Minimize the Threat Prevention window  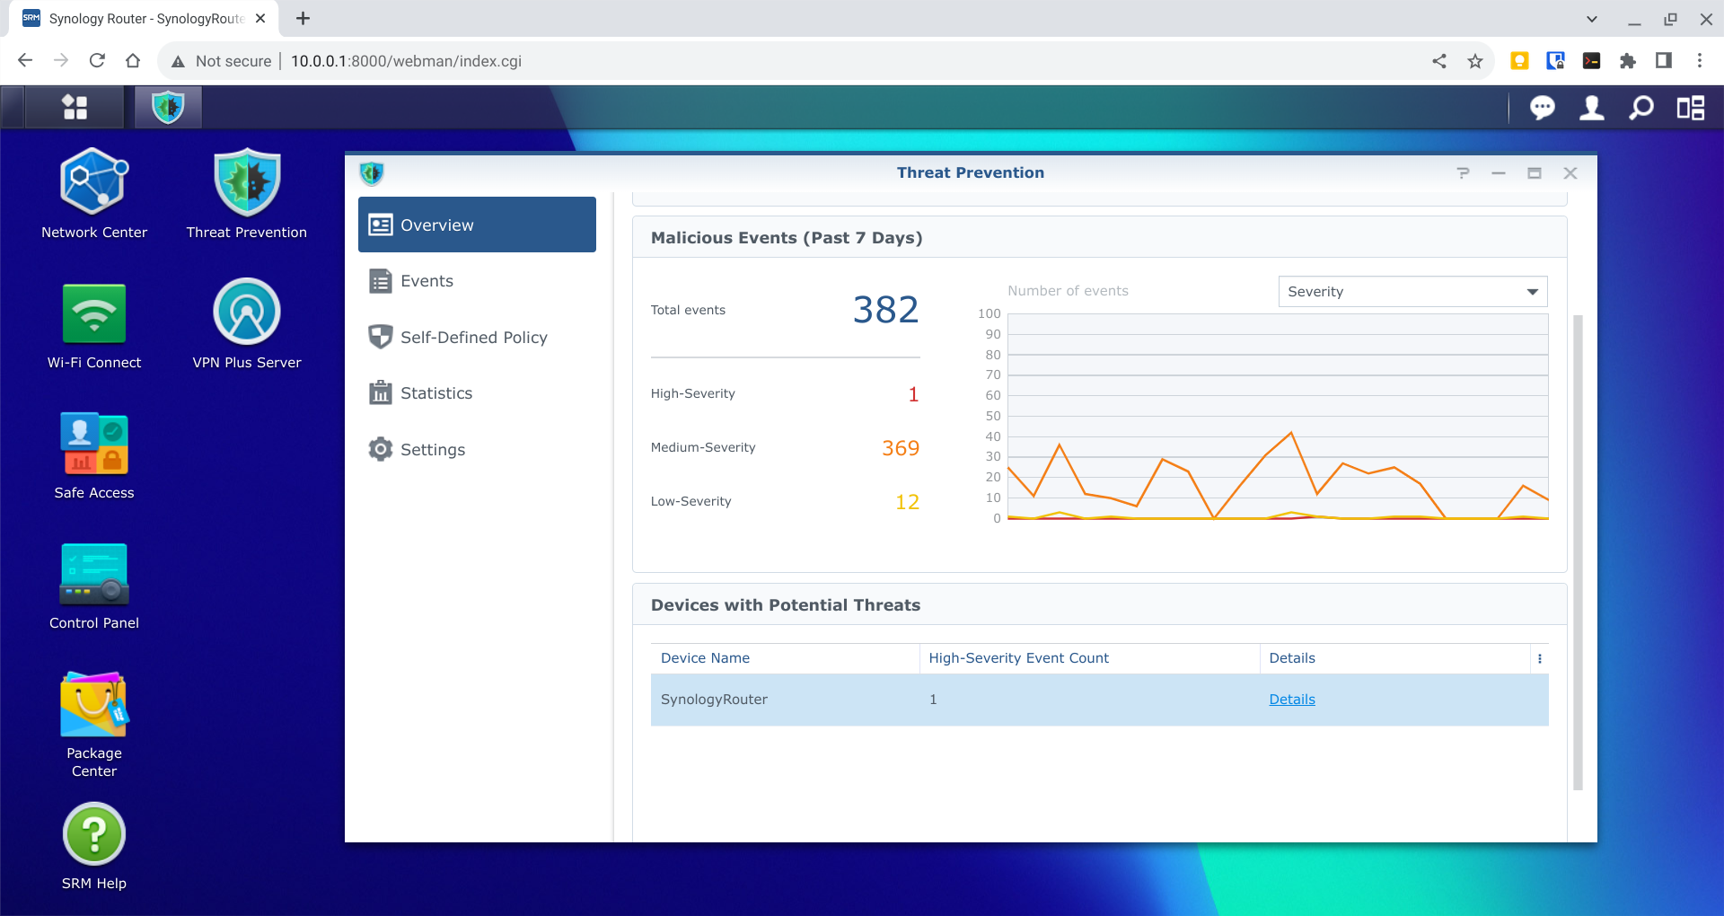[x=1499, y=173]
